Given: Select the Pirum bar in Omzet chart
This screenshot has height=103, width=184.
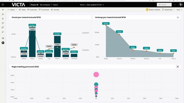Looking at the screenshot, I should (57, 46).
